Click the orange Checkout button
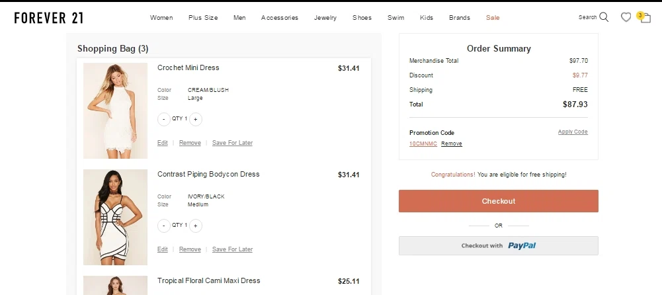 pos(499,201)
